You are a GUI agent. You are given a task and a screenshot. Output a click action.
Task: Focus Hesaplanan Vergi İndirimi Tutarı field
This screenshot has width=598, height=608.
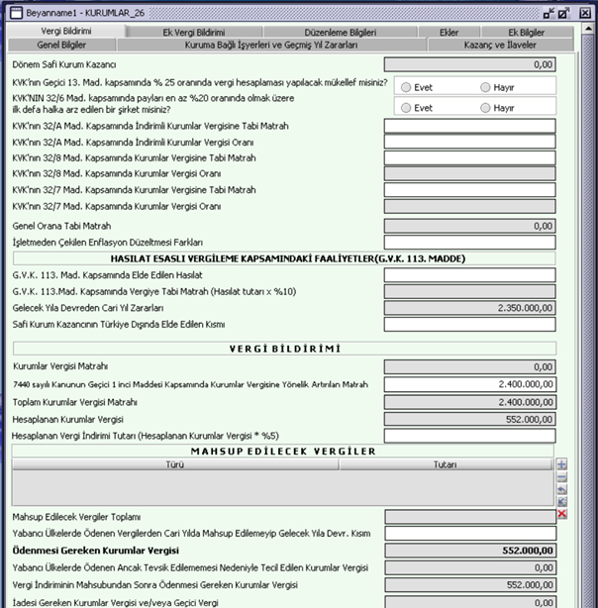pyautogui.click(x=469, y=436)
